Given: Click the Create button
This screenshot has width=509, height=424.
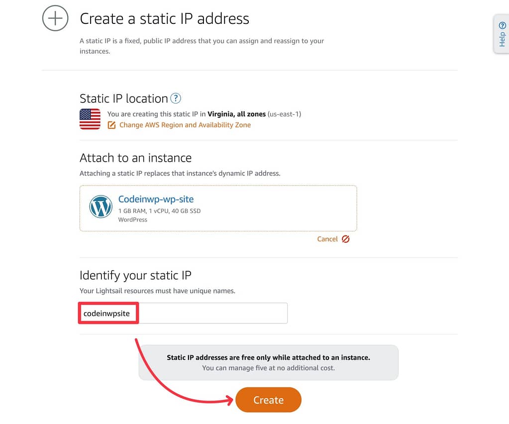Looking at the screenshot, I should click(269, 400).
